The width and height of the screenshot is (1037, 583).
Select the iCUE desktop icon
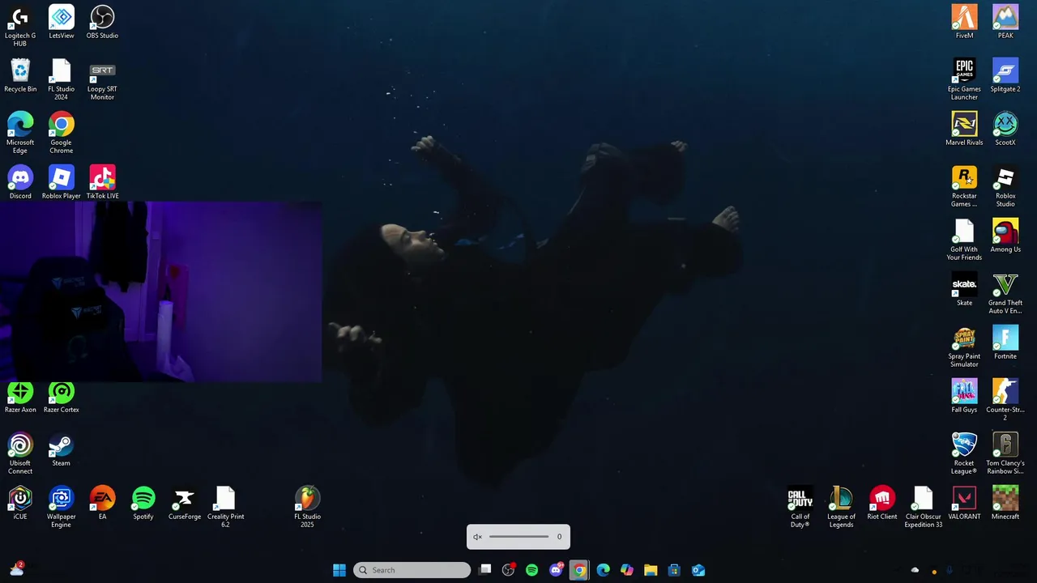coord(20,503)
